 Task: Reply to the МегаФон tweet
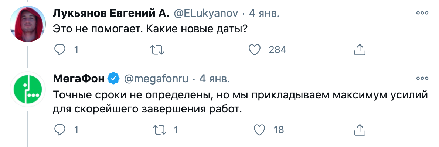pos(59,129)
